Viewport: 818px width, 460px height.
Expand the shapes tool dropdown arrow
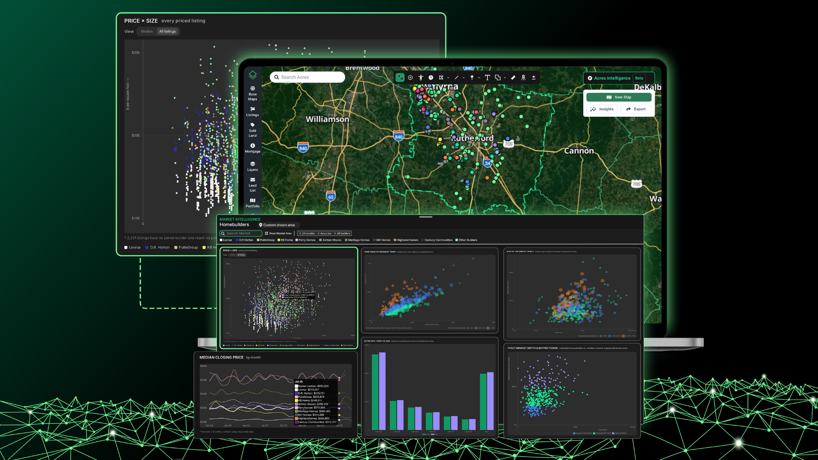tap(505, 78)
